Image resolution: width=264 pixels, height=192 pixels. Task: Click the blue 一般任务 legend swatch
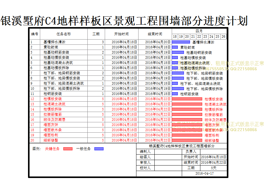(x=99, y=149)
